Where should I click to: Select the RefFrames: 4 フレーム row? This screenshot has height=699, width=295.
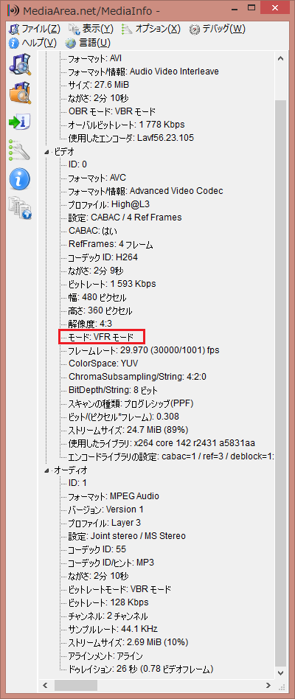coord(111,244)
